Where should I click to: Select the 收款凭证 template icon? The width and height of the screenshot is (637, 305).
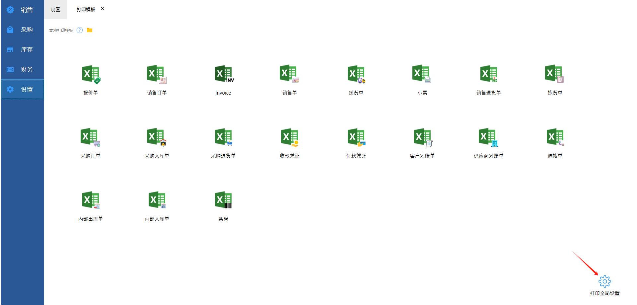[x=290, y=138]
